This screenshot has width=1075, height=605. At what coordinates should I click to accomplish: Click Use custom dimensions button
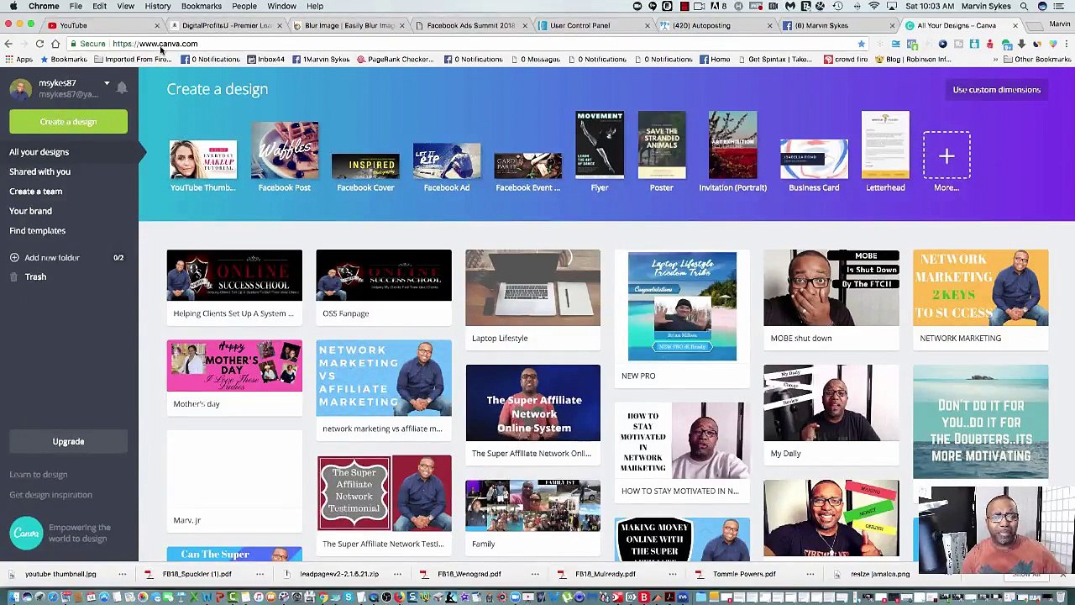[x=996, y=90]
